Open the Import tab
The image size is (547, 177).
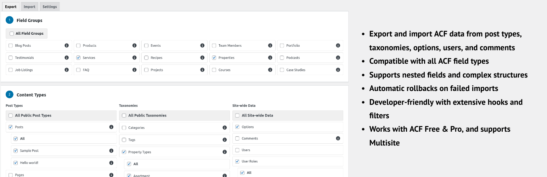click(x=29, y=7)
